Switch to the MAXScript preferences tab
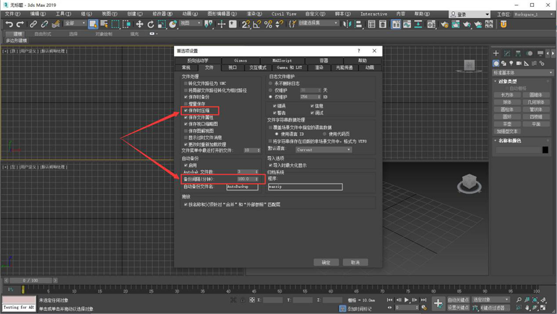Screen dimensions: 557x314 pos(282,61)
